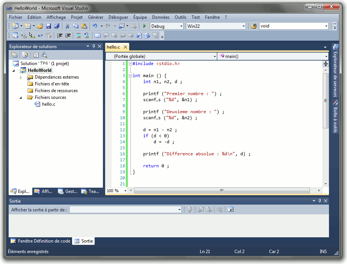Open the Debug configuration dropdown
The height and width of the screenshot is (264, 347).
[181, 26]
